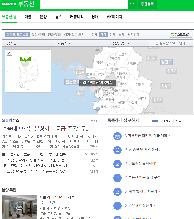Select the 상가·업무·토지 property type
The image size is (194, 219).
(74, 34)
